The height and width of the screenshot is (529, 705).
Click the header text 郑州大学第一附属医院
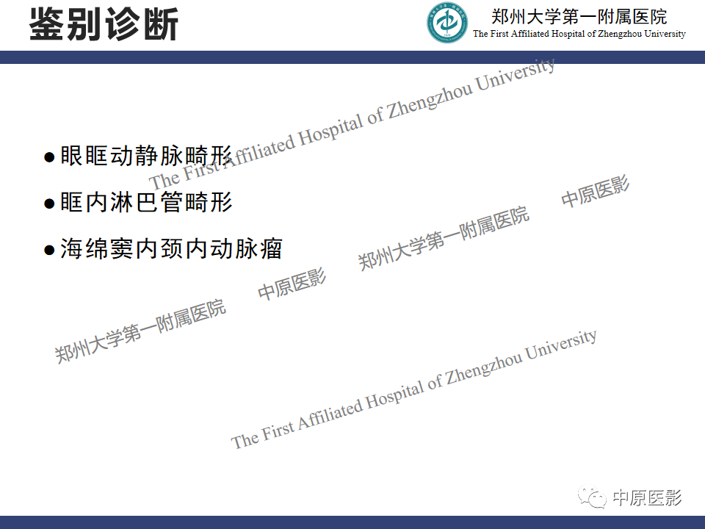pyautogui.click(x=579, y=17)
